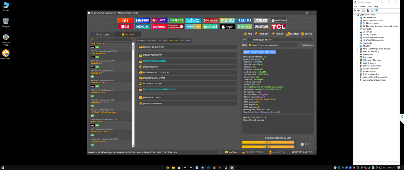Screen dimensions: 404x170
Task: Select the Android logo
Action: pyautogui.click(x=210, y=26)
